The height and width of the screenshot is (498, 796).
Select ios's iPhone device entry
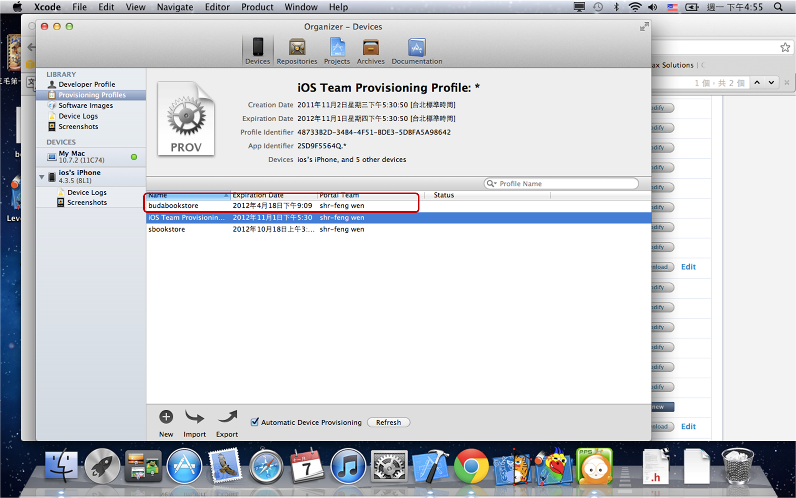(91, 177)
